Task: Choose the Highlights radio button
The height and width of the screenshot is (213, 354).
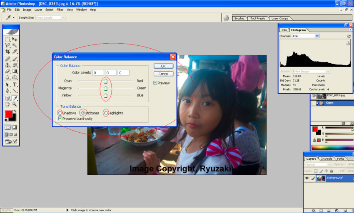Action: coord(106,113)
